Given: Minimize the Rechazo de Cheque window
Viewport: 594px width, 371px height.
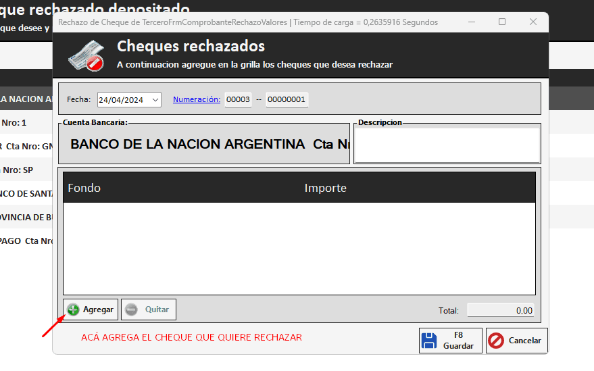Looking at the screenshot, I should pyautogui.click(x=471, y=22).
